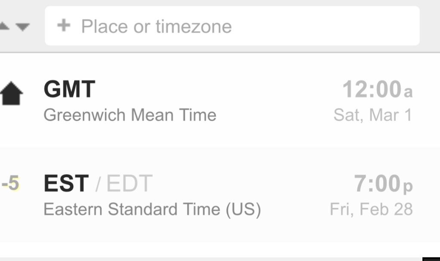Click the home icon beside GMT

coord(11,93)
